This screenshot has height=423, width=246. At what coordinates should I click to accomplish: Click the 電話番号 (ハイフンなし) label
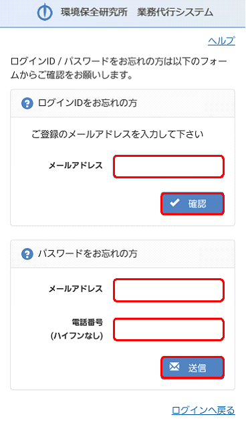[77, 329]
